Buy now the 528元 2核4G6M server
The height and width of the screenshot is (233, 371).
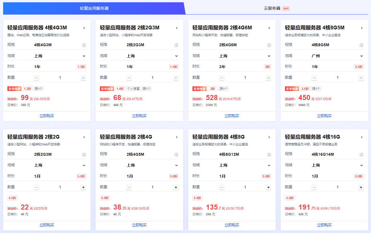coord(232,116)
